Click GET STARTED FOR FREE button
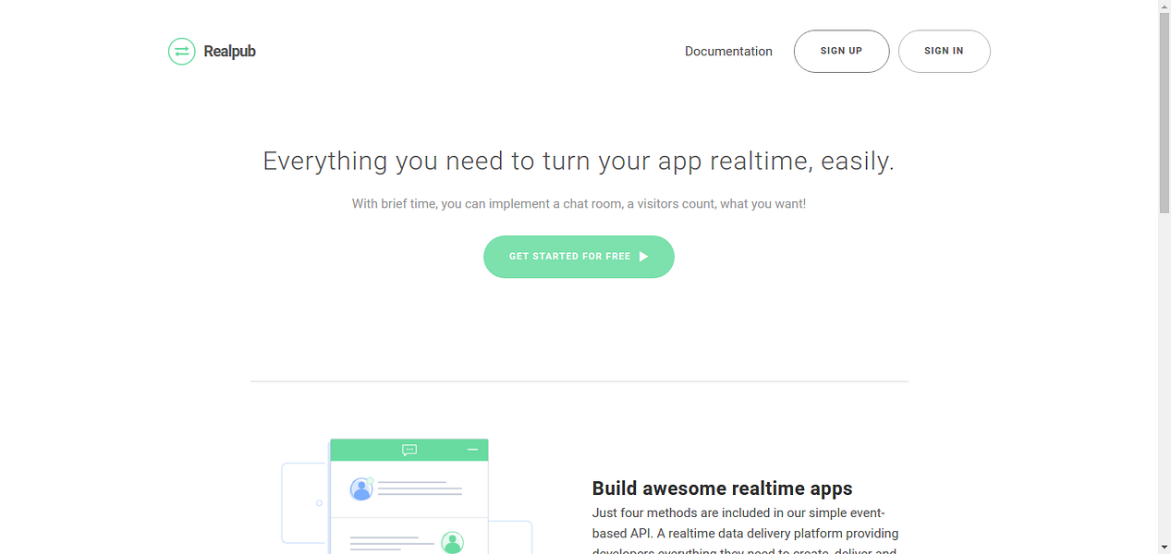This screenshot has height=554, width=1171. point(579,257)
